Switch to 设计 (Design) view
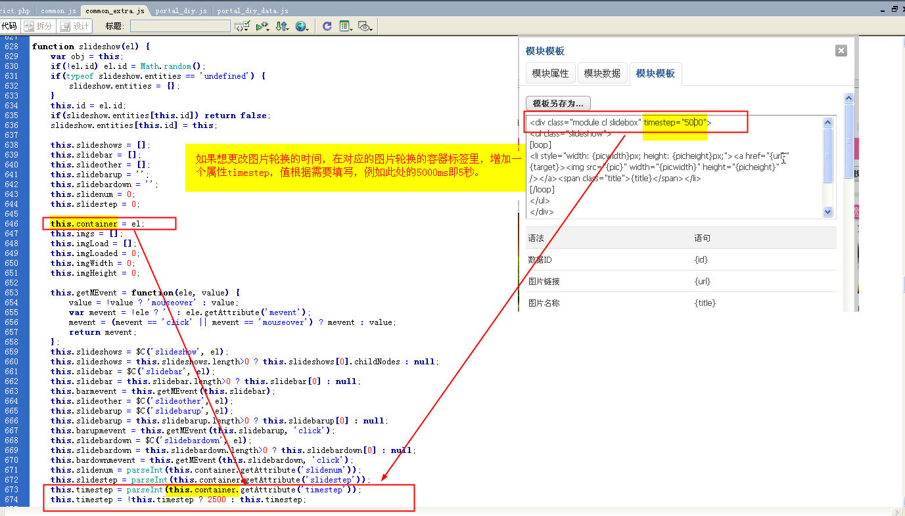The height and width of the screenshot is (516, 905). pos(75,26)
